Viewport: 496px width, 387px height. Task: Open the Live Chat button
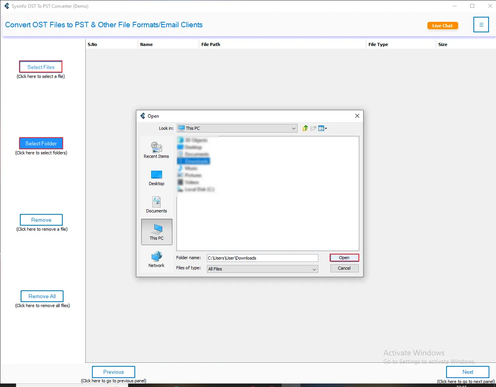tap(443, 26)
